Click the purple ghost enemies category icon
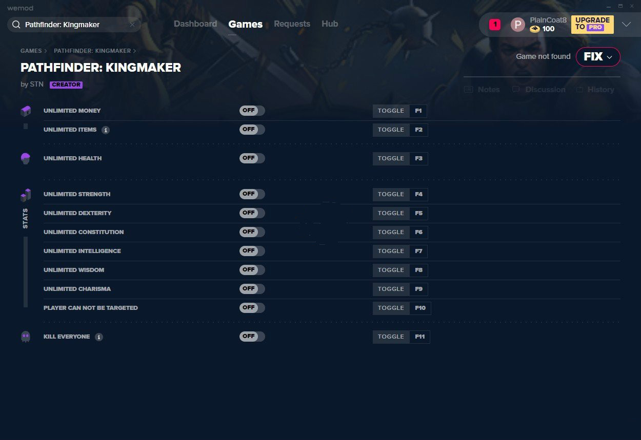Viewport: 641px width, 440px height. [26, 337]
